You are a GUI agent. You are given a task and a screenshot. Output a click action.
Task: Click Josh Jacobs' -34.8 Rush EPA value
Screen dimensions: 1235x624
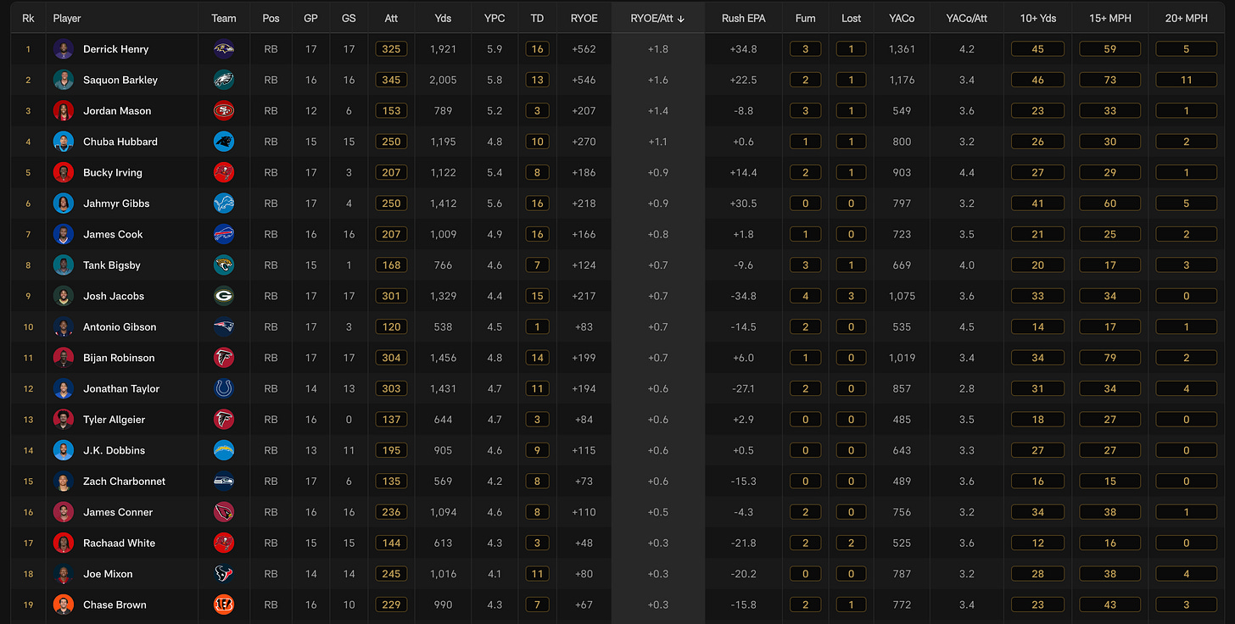[742, 296]
